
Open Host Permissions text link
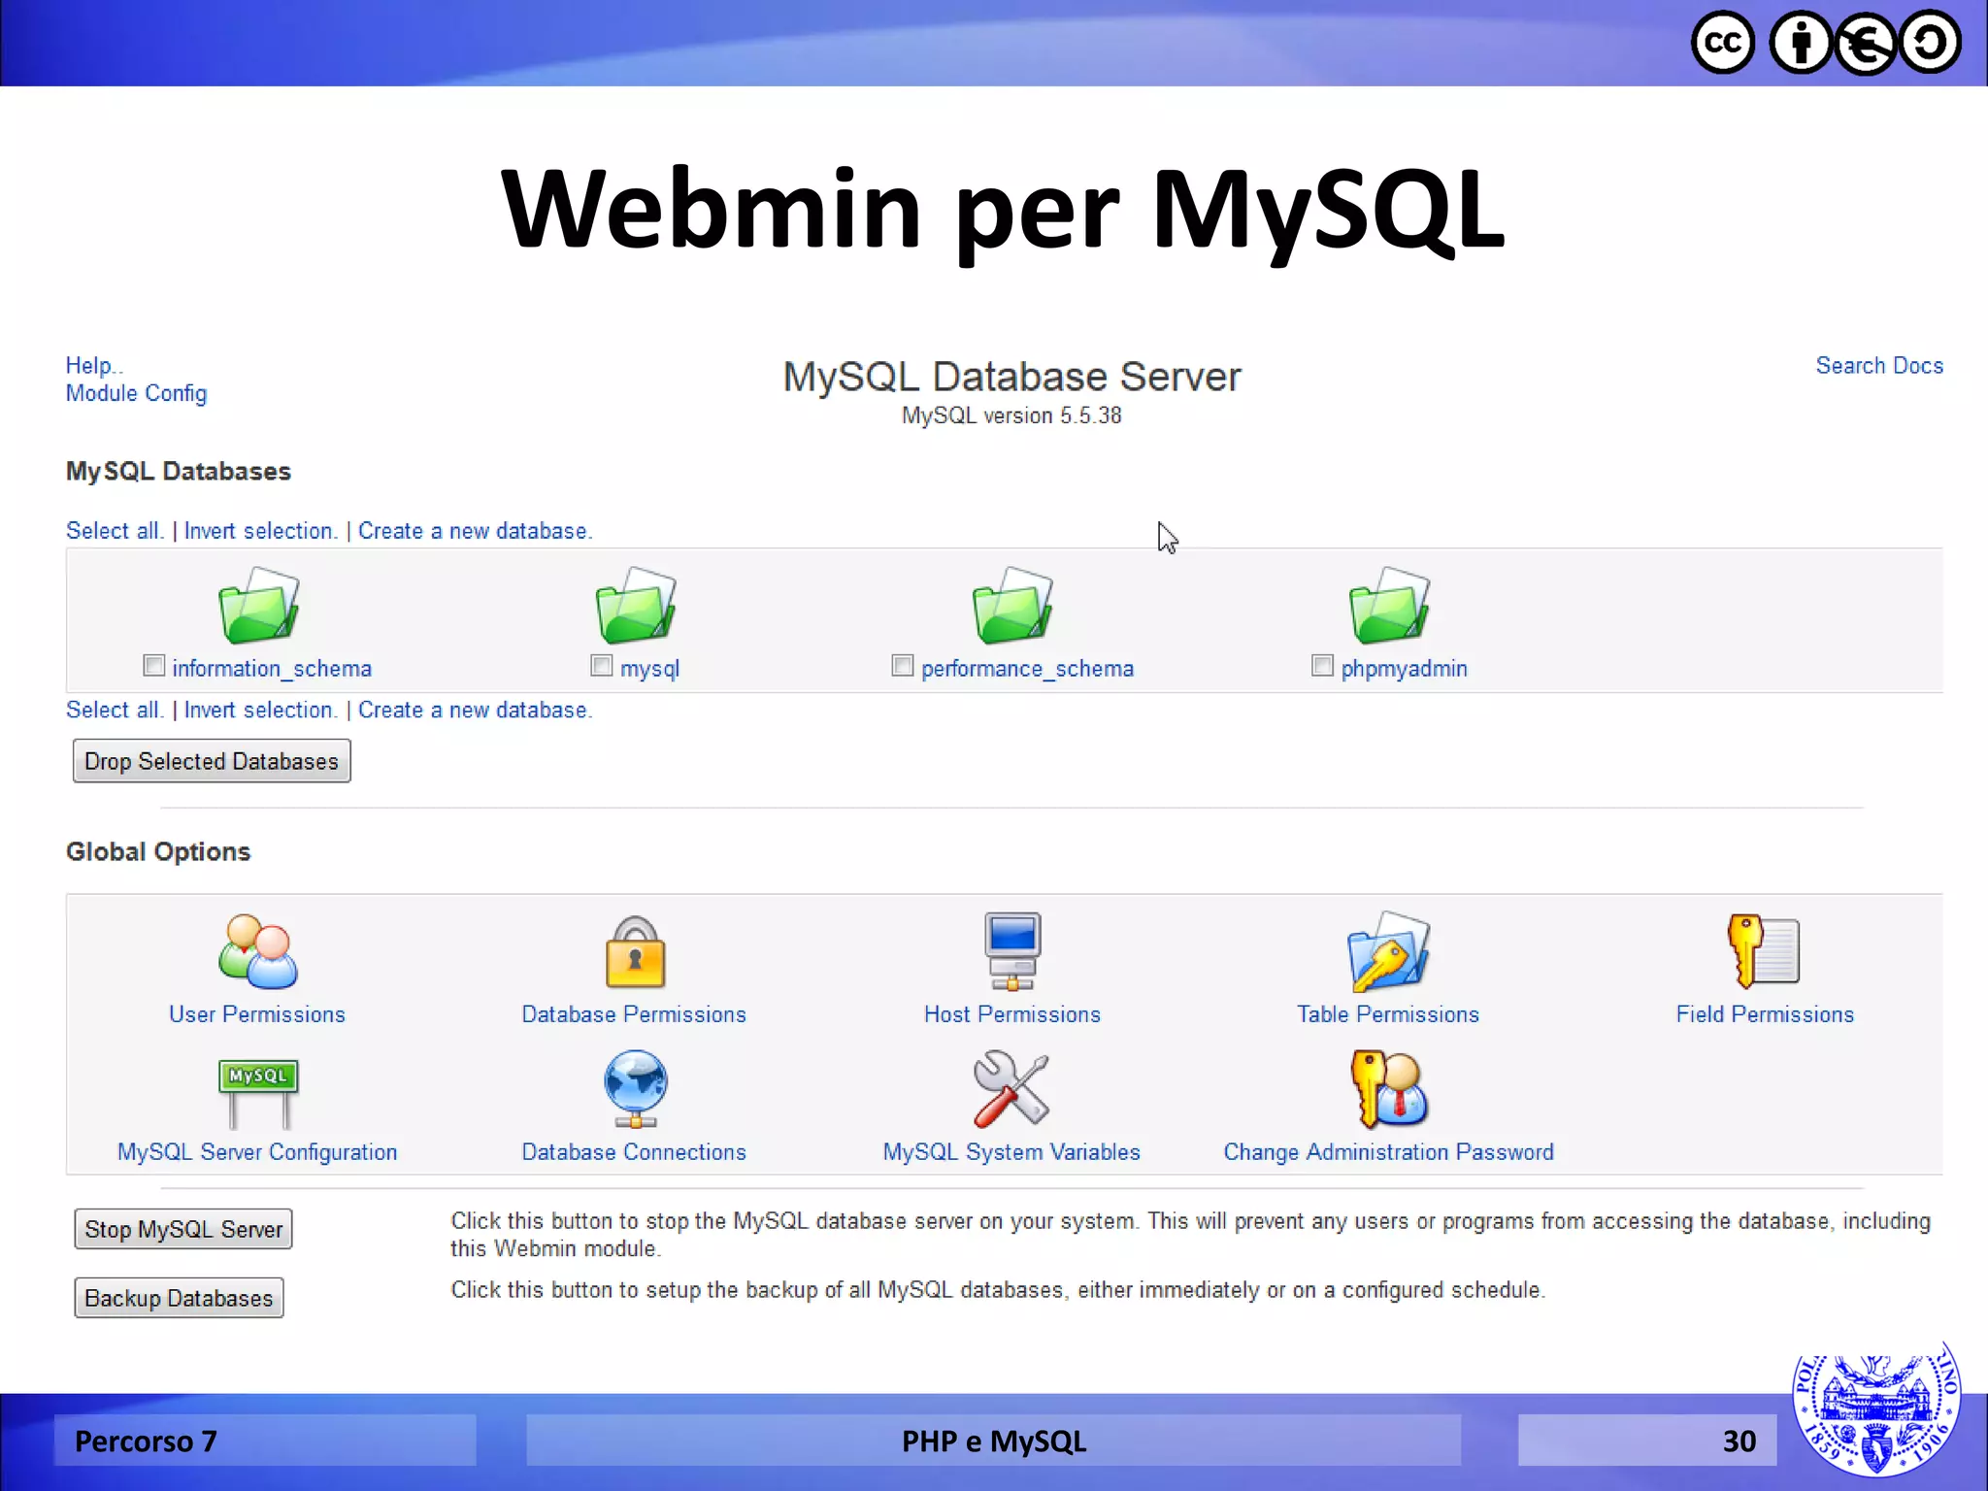pos(1012,1014)
